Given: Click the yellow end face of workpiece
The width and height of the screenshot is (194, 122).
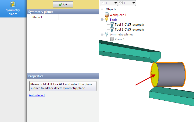Looking at the screenshot, I should (x=154, y=75).
